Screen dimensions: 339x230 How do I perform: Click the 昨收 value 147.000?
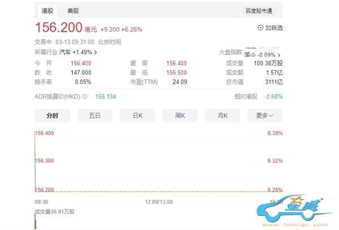[x=81, y=73]
